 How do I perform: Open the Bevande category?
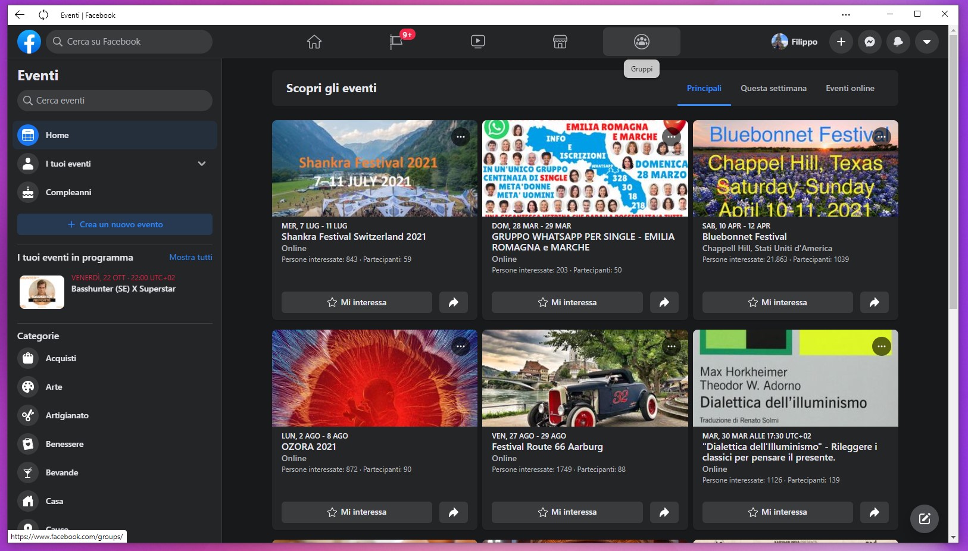click(115, 472)
